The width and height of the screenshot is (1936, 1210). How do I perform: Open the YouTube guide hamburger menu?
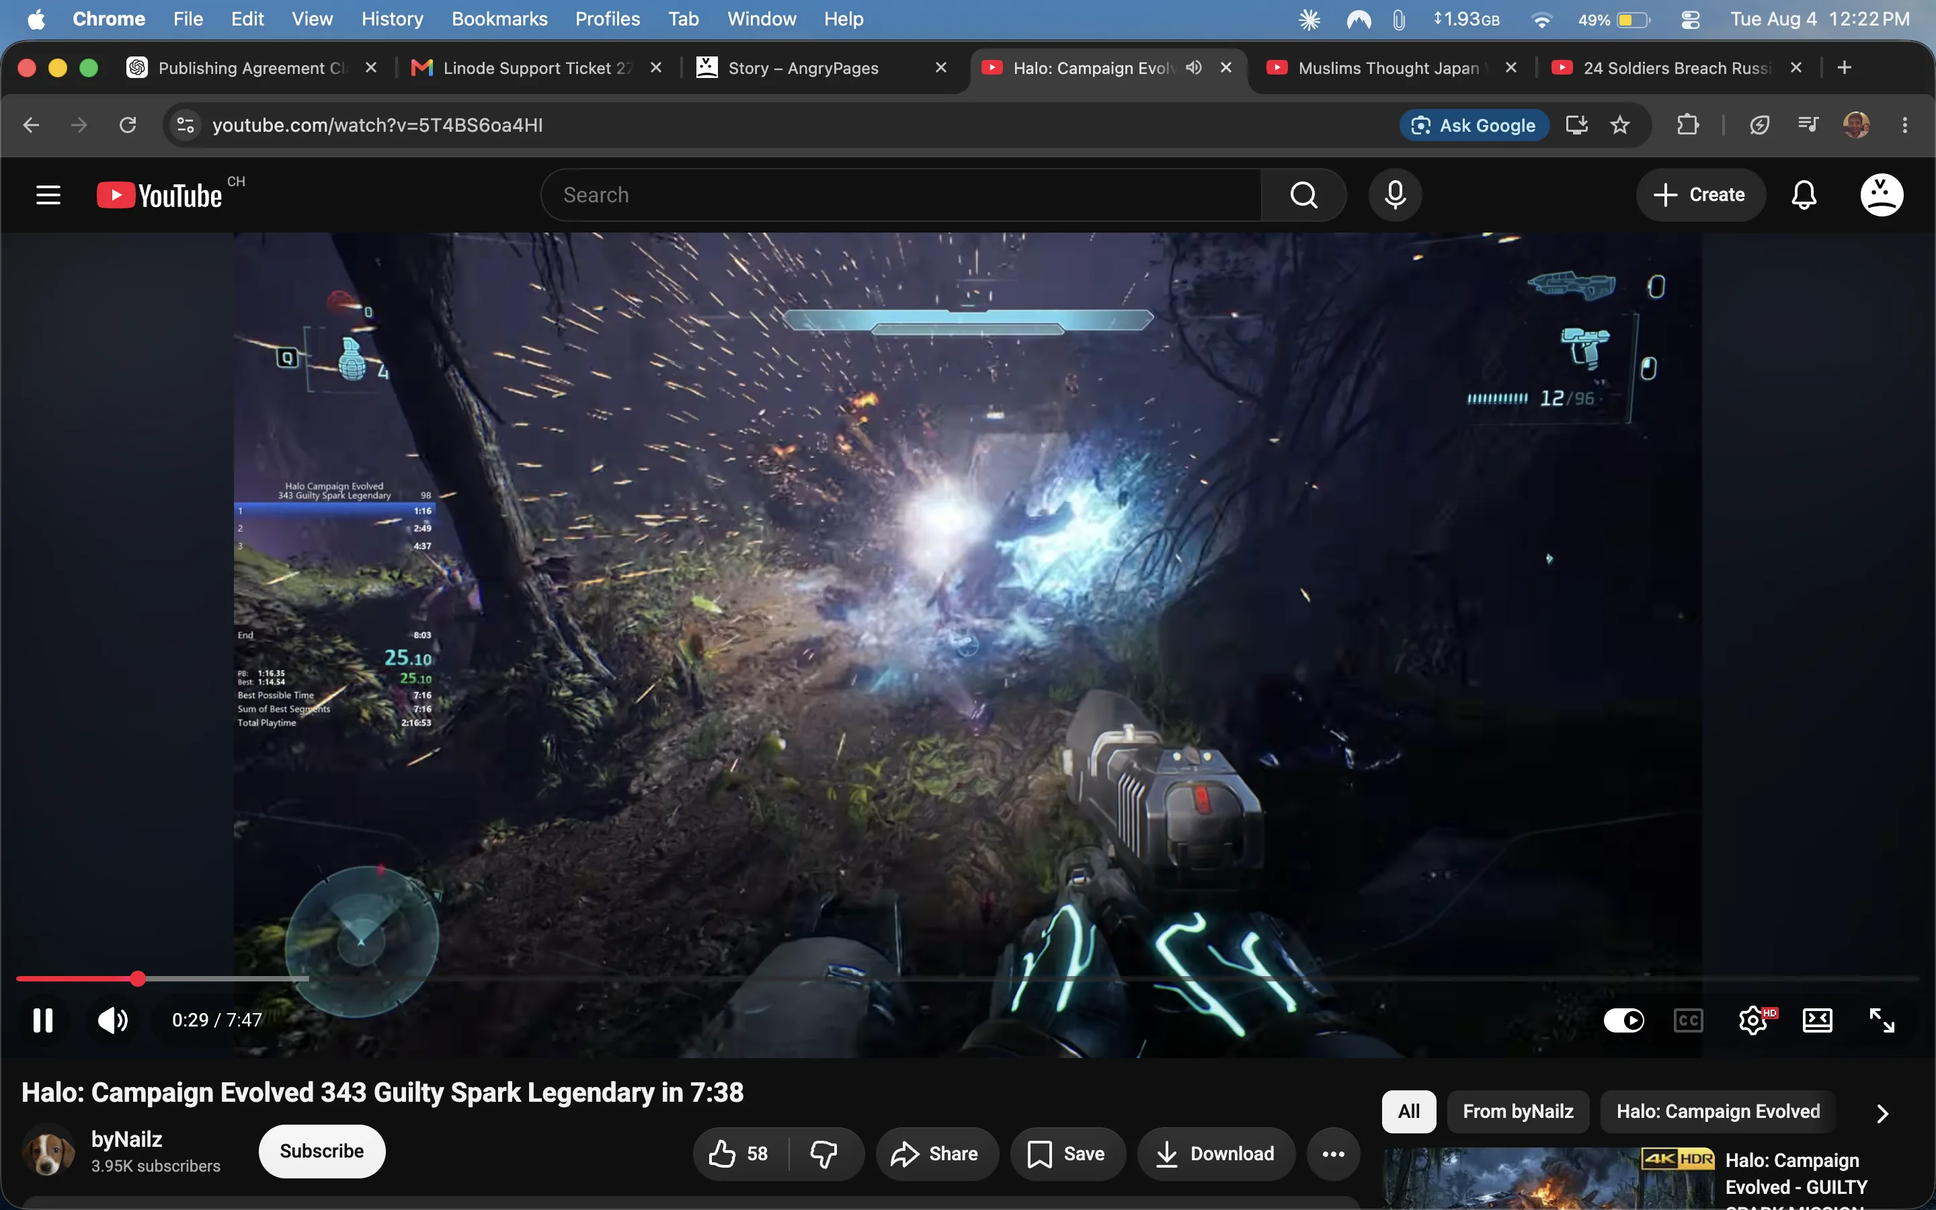48,194
